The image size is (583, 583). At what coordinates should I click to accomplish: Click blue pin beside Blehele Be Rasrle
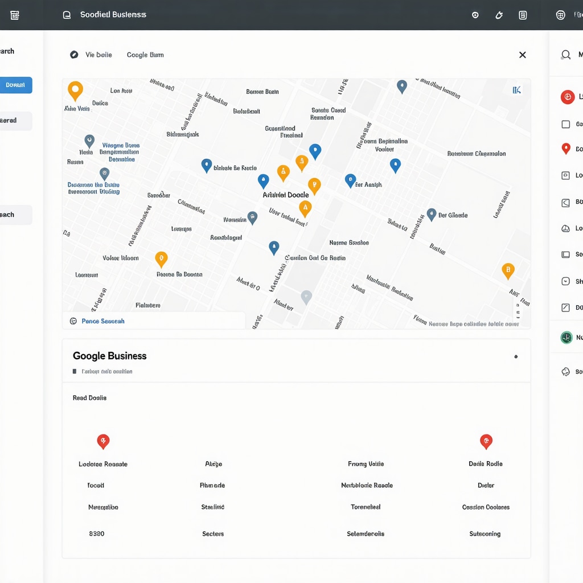[x=207, y=166]
